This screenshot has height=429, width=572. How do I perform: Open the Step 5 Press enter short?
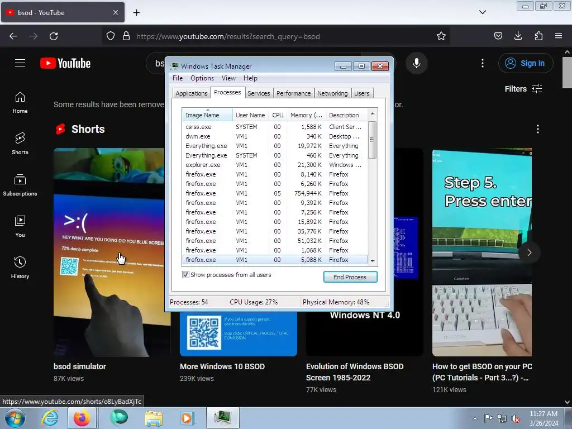click(x=482, y=252)
